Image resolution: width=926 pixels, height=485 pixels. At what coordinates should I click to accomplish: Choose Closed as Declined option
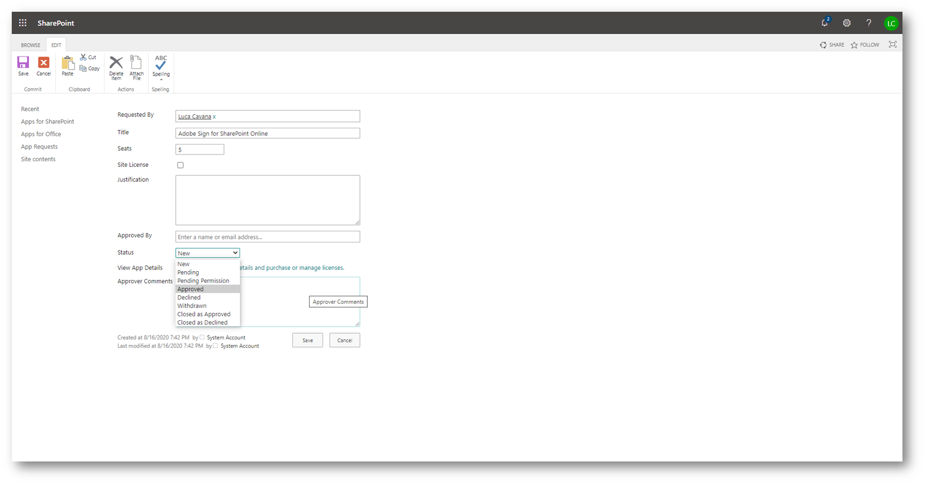208,323
